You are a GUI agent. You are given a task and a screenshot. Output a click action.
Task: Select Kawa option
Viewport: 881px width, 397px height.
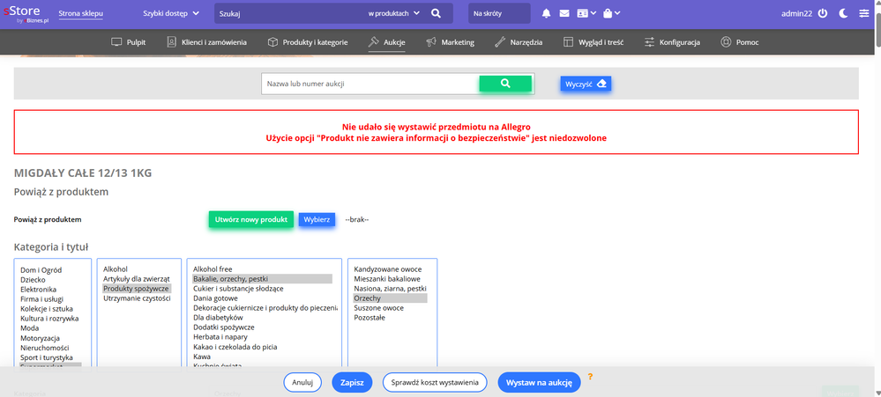[202, 357]
